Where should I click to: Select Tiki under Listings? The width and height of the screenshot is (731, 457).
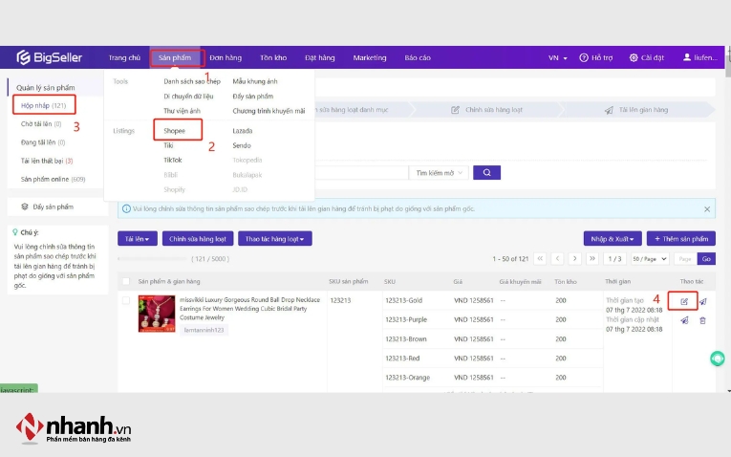pos(168,145)
